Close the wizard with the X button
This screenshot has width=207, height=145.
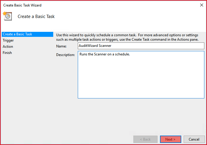(202, 5)
